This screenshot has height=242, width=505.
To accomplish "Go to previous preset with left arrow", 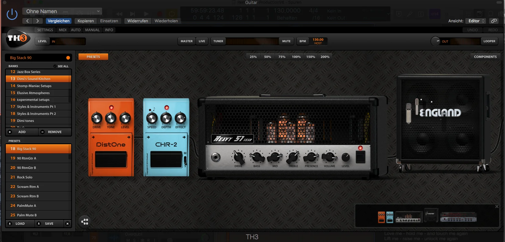I will point(27,21).
